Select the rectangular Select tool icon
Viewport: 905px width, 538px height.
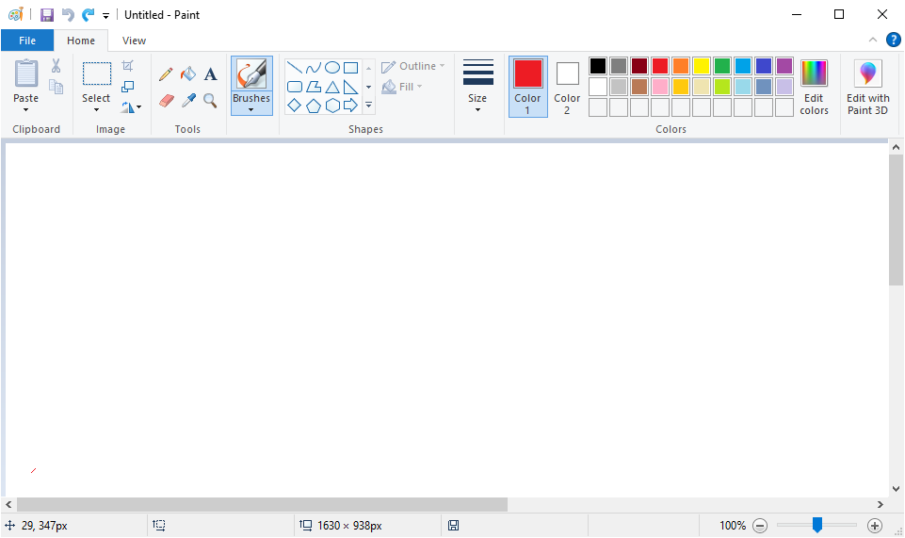(96, 73)
